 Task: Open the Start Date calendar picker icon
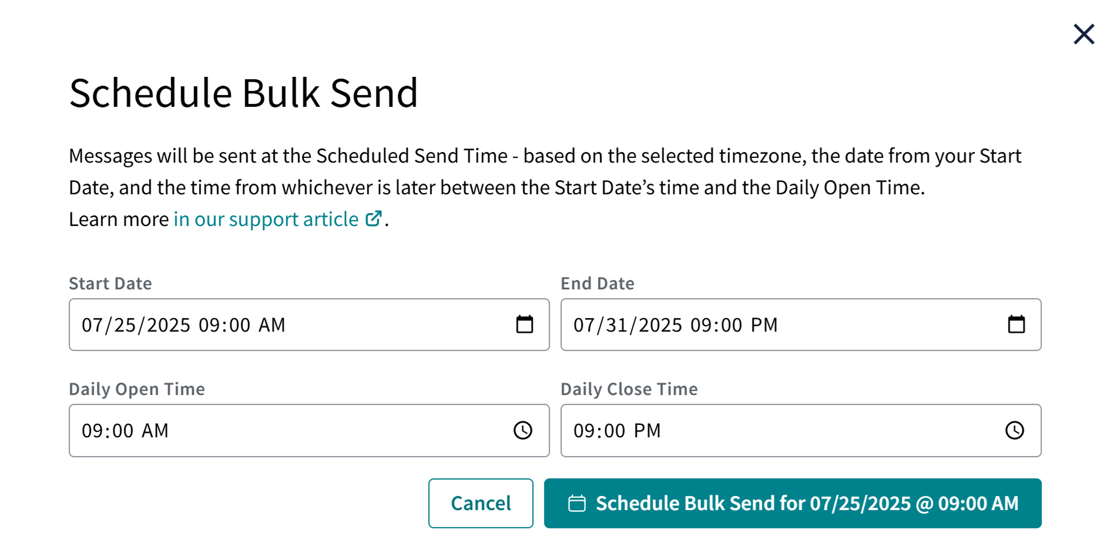[x=525, y=323]
